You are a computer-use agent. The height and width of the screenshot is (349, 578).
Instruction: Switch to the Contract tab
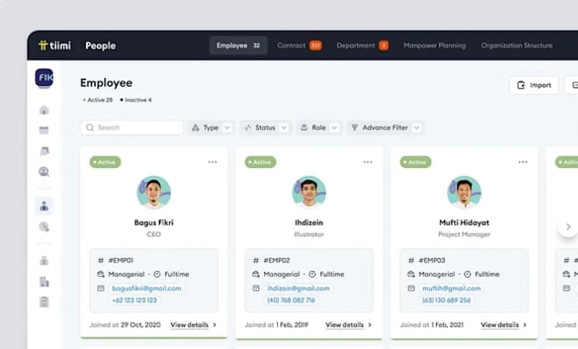299,45
